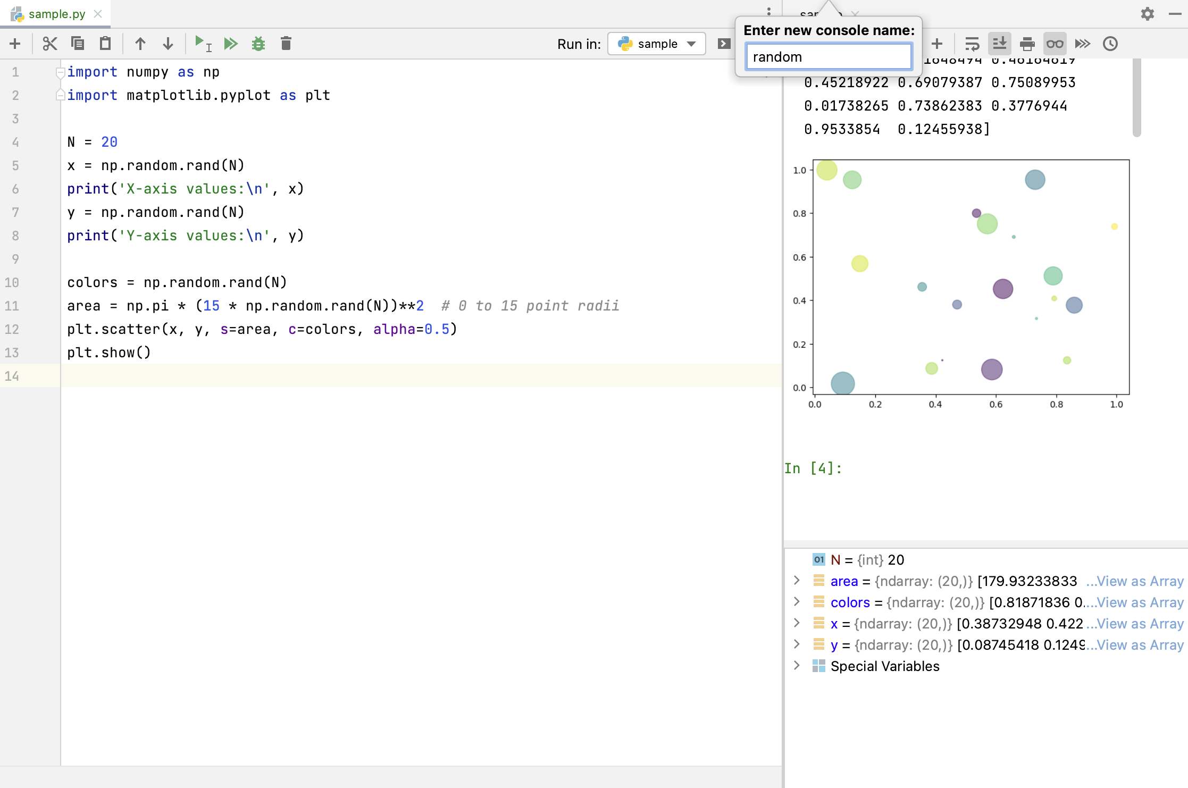Viewport: 1188px width, 788px height.
Task: Click the Settings gear icon top right
Action: point(1148,14)
